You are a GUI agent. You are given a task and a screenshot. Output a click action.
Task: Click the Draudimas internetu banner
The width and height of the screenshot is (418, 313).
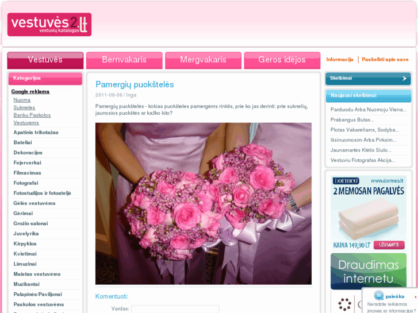tap(369, 271)
